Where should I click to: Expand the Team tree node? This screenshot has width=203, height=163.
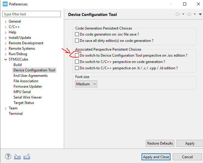(x=5, y=108)
